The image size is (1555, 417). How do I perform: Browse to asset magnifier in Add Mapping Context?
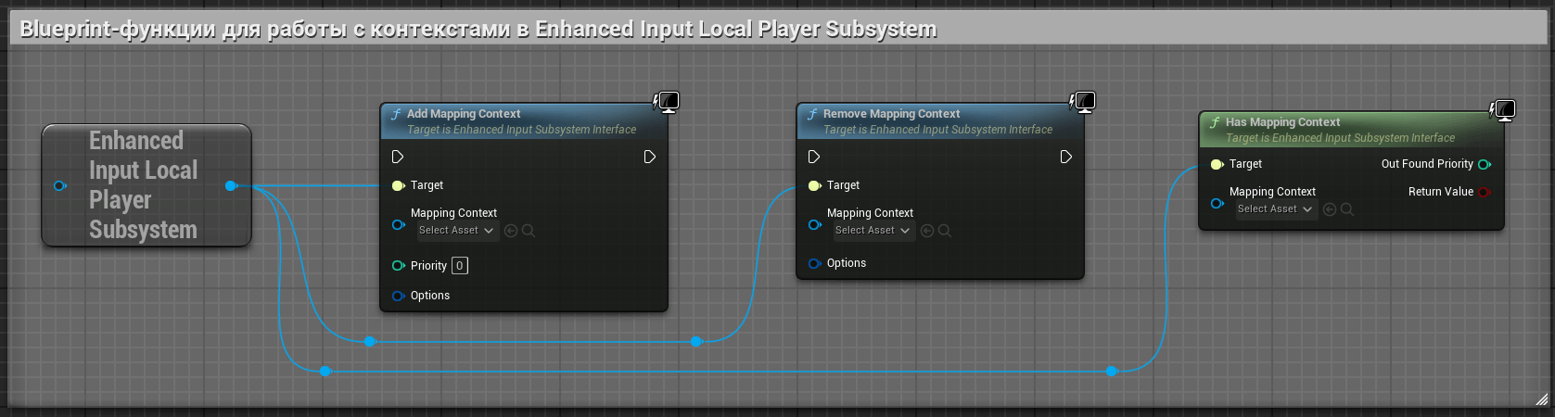[529, 231]
